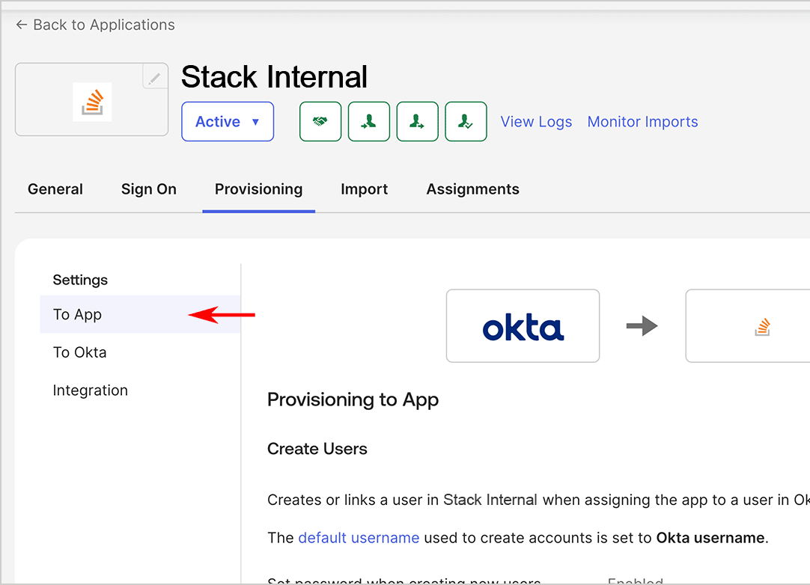Click the Okta logo box
This screenshot has height=585, width=810.
click(523, 326)
